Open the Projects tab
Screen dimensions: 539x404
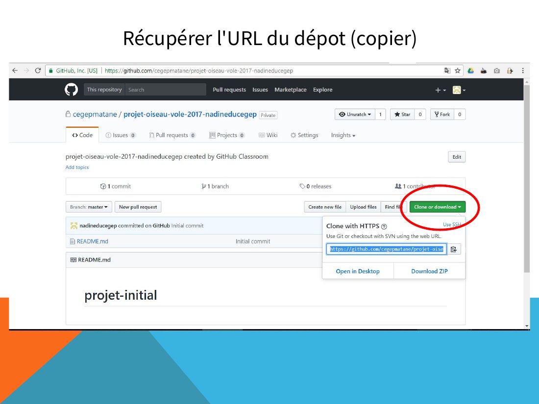pos(227,135)
